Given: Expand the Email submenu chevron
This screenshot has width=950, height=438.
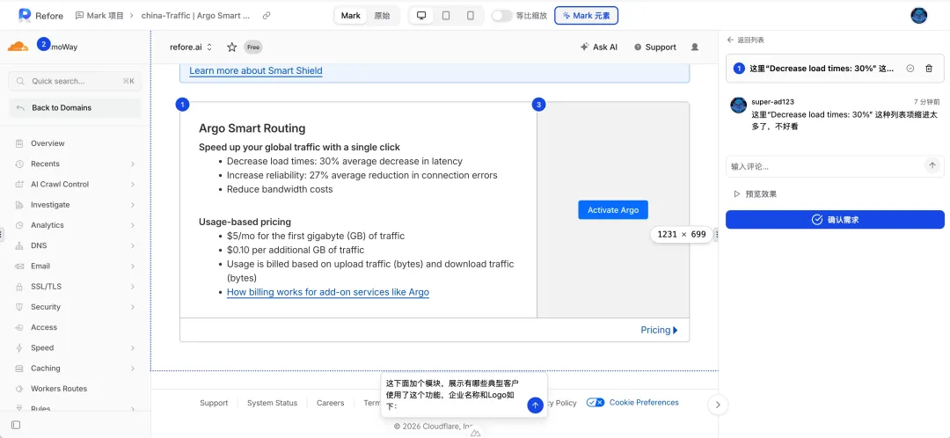Looking at the screenshot, I should click(132, 266).
